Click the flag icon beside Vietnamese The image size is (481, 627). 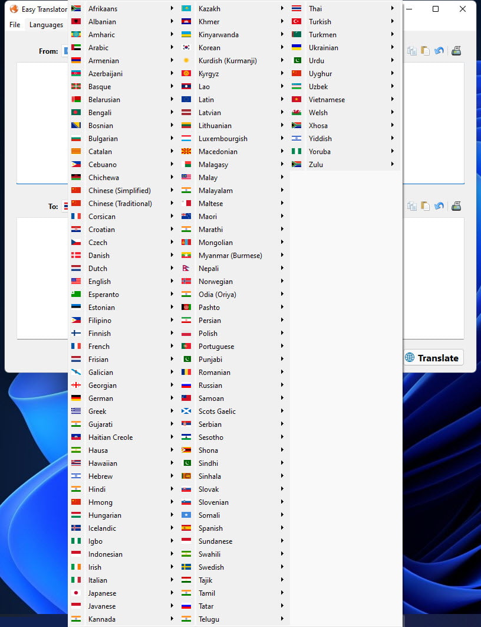pos(296,100)
